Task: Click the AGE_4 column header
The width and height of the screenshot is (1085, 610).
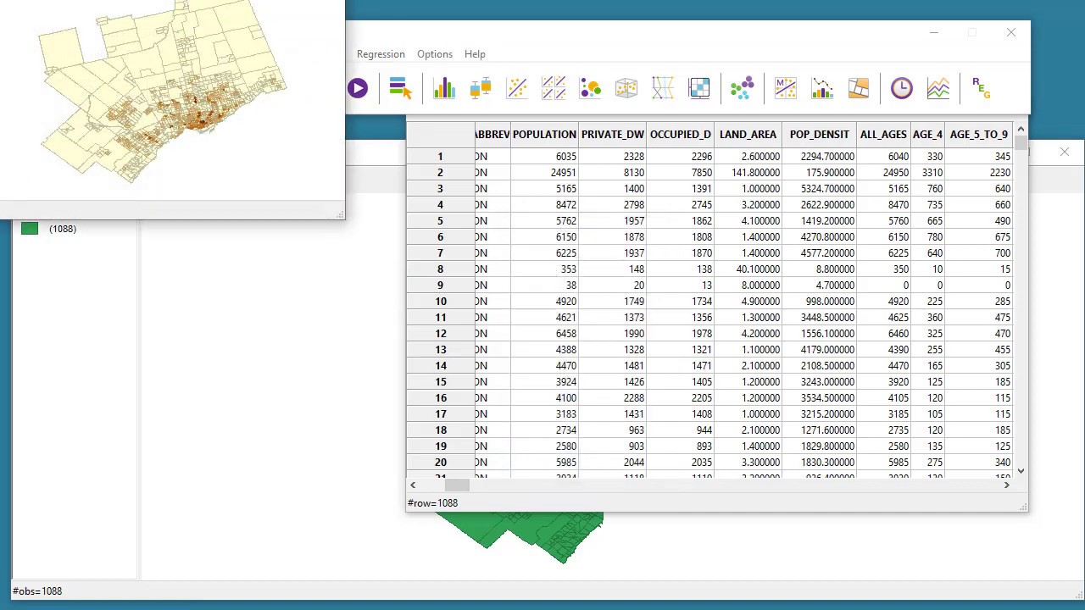Action: 927,135
